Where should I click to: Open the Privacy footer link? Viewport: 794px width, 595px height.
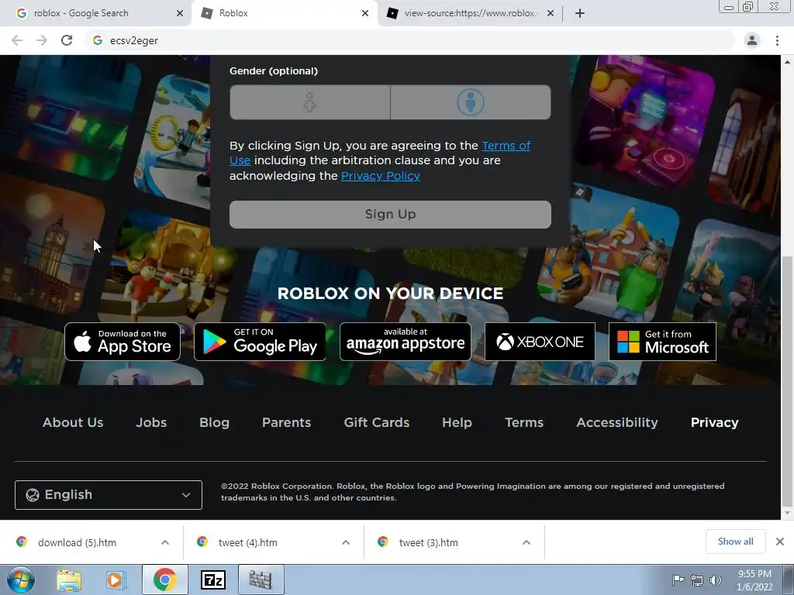coord(714,422)
